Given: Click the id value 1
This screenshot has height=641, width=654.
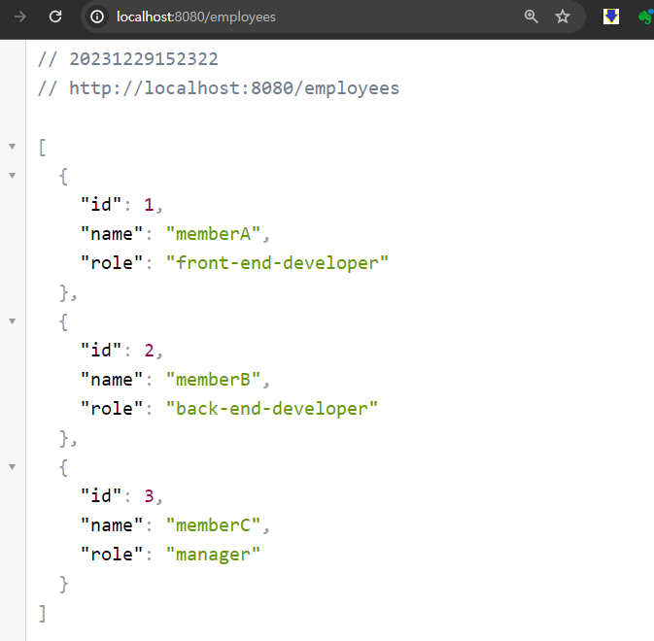Looking at the screenshot, I should tap(149, 205).
